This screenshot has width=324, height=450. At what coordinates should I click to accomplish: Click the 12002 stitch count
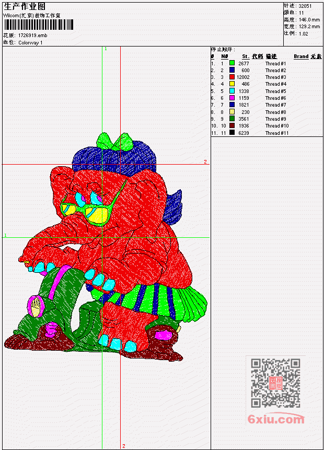click(x=243, y=77)
